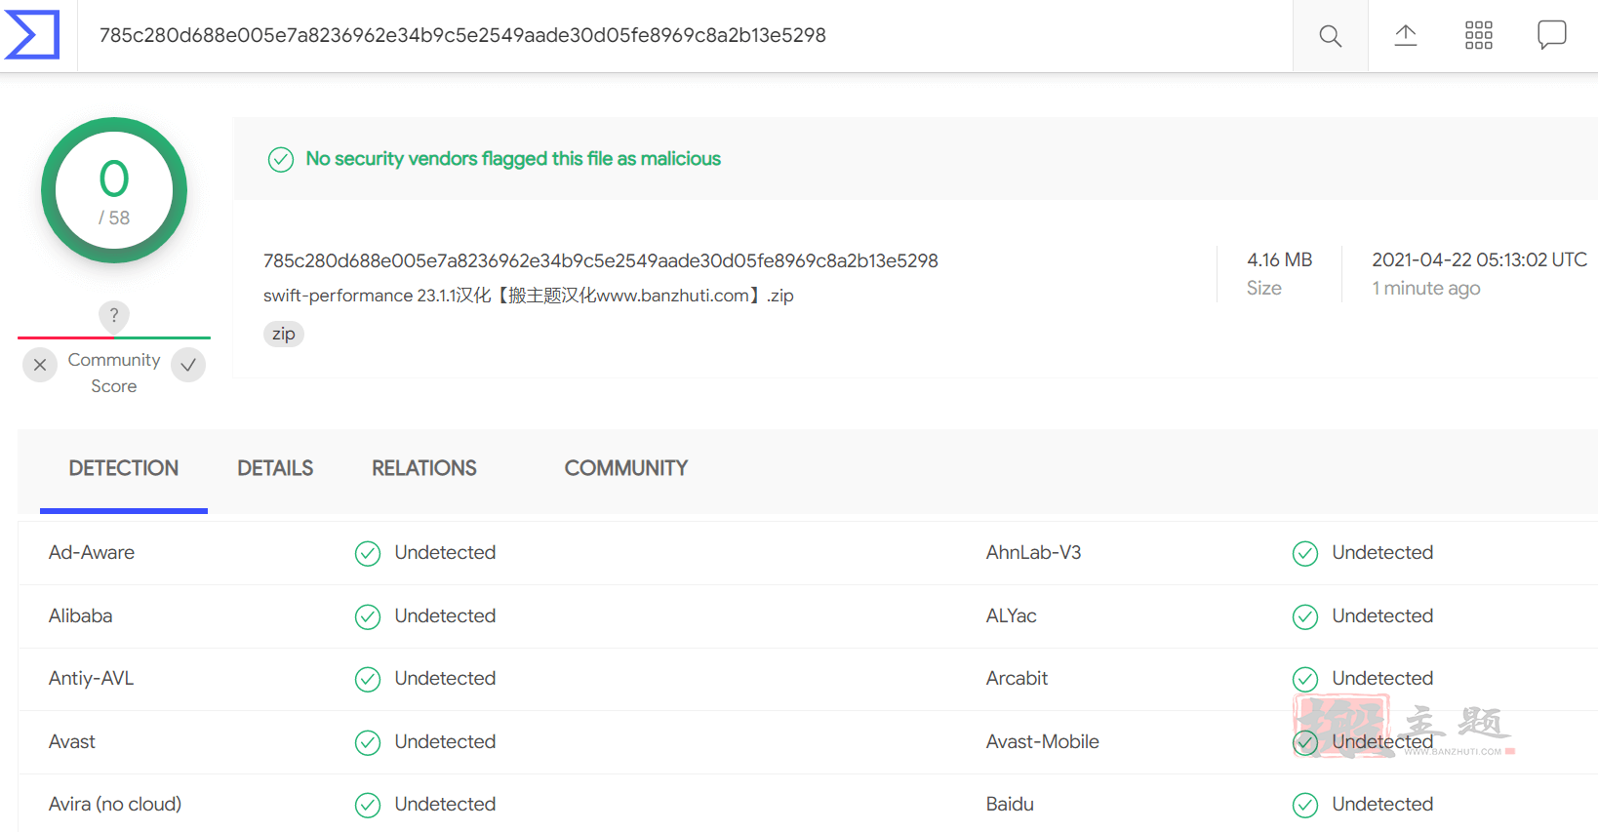Click Antiy-AVL's undetected check icon
Image resolution: width=1598 pixels, height=832 pixels.
[x=368, y=680]
